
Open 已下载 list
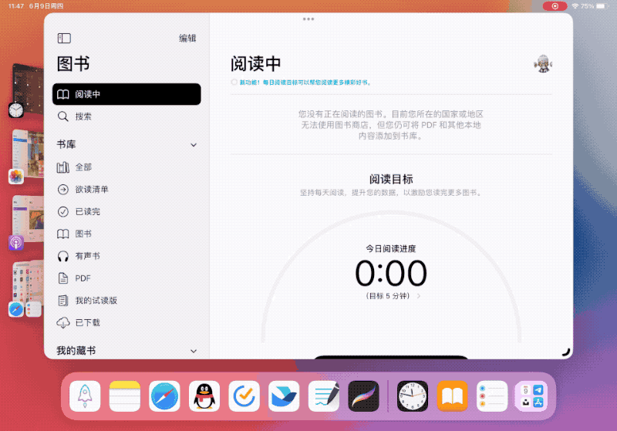point(126,323)
